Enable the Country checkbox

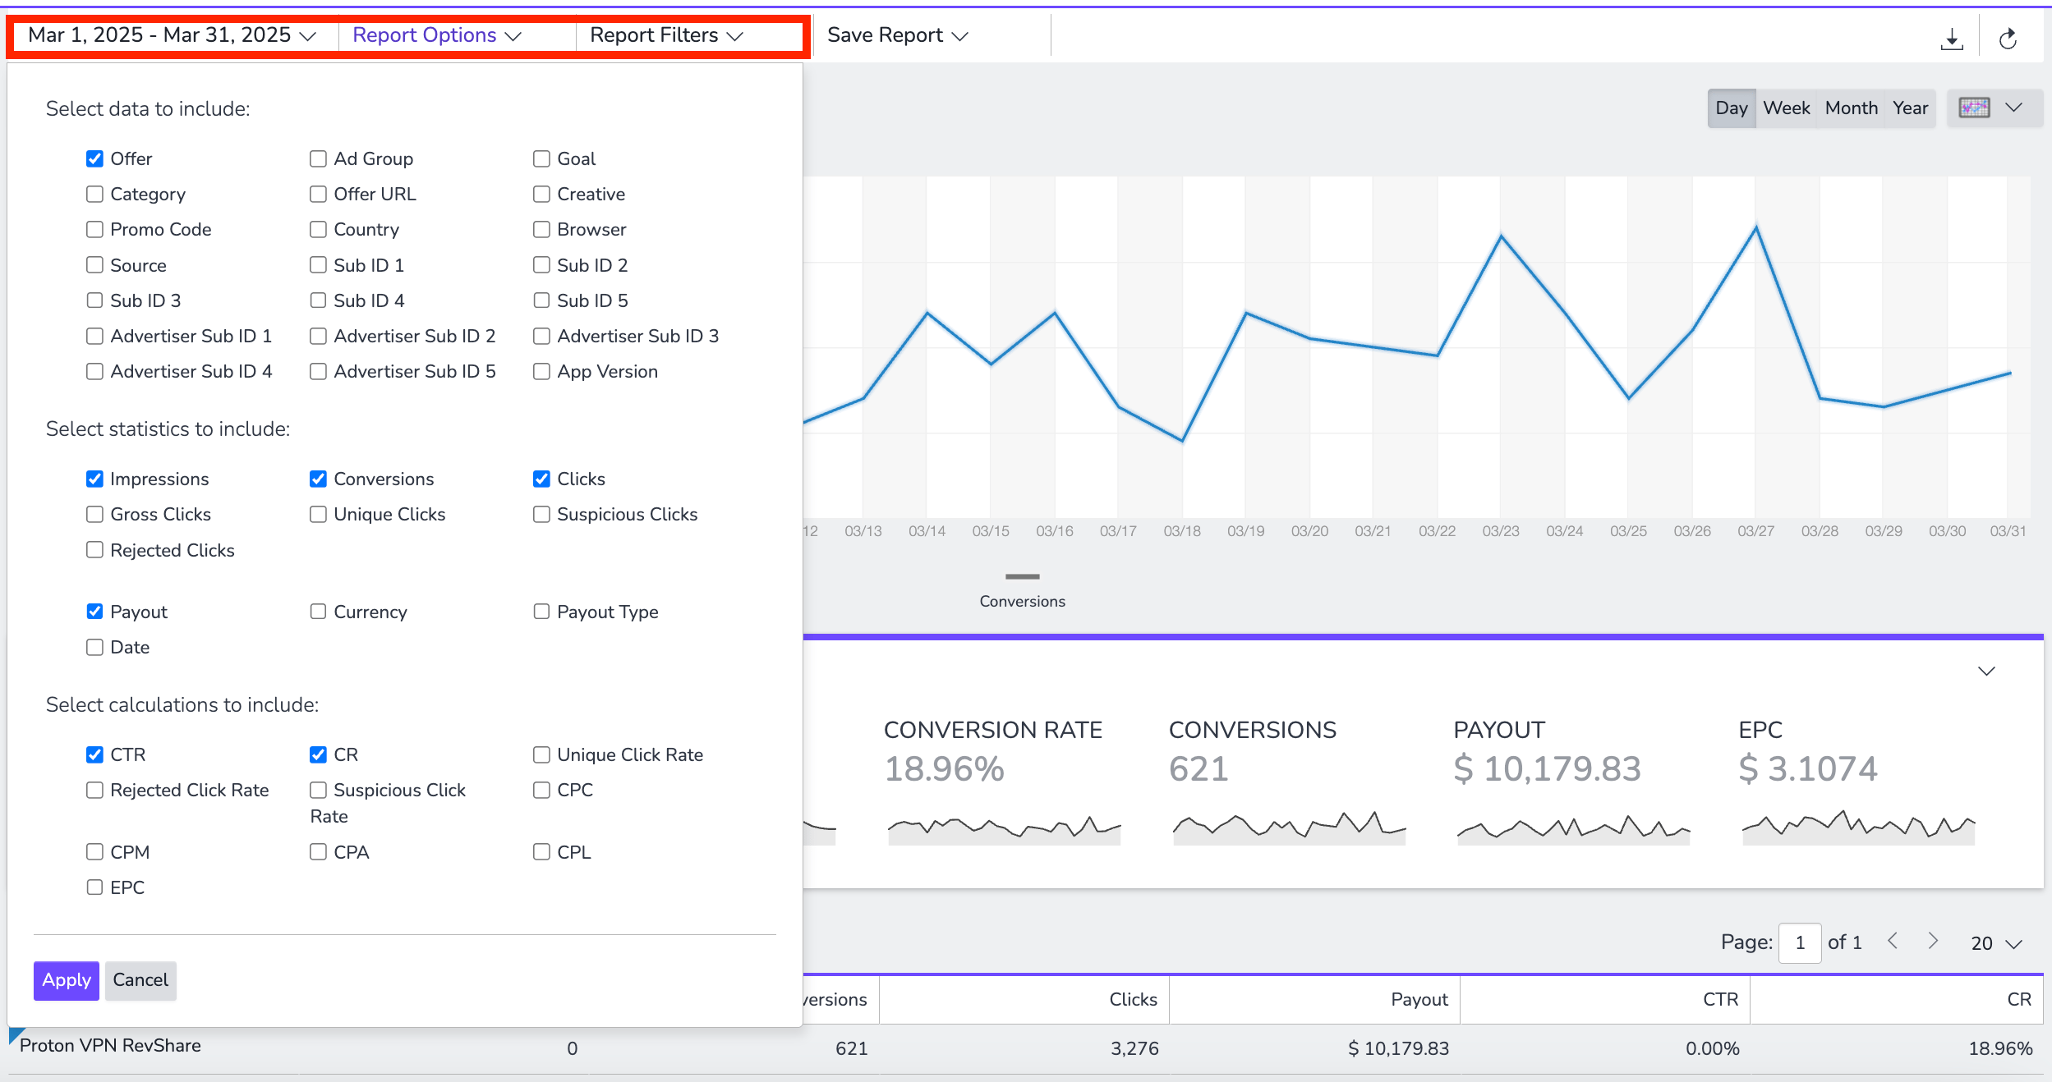coord(318,229)
